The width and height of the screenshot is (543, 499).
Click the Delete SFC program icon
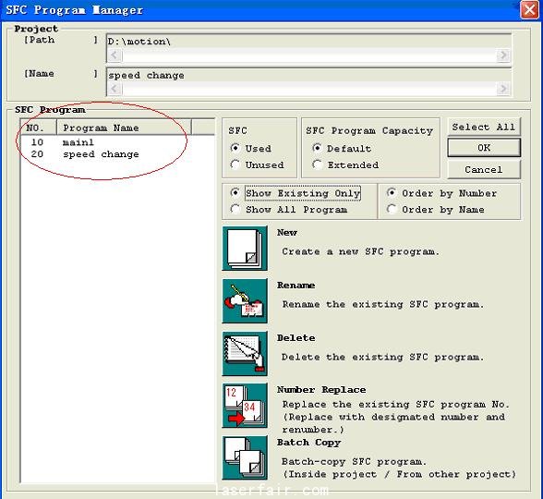pyautogui.click(x=245, y=353)
